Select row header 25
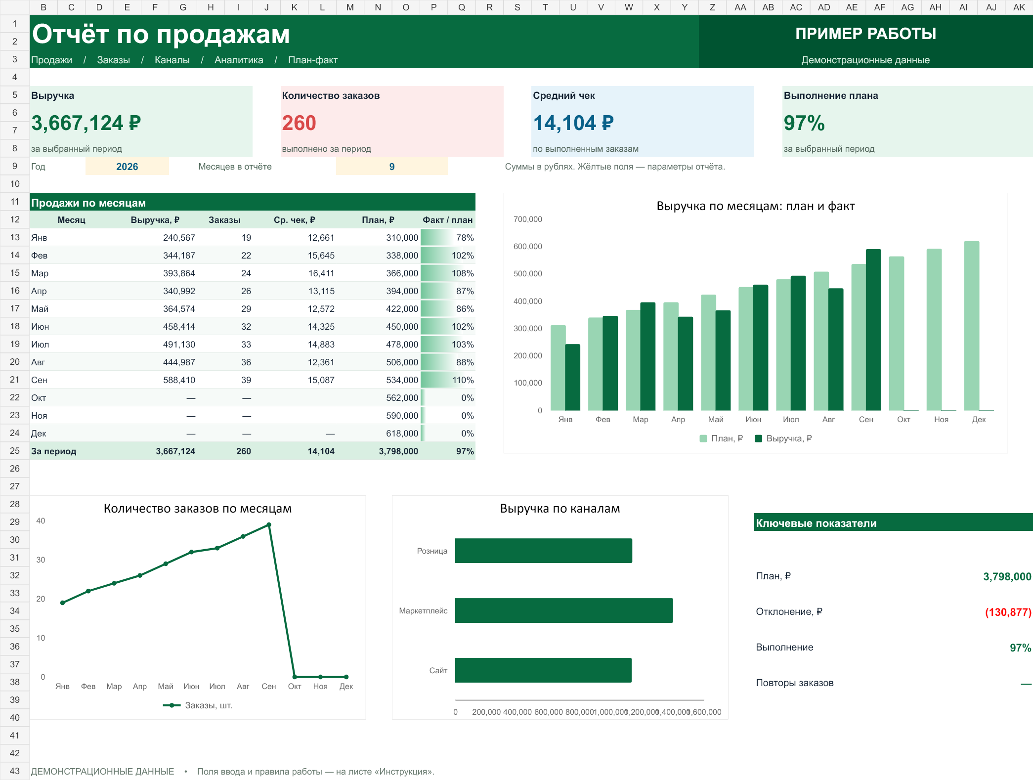 (15, 451)
